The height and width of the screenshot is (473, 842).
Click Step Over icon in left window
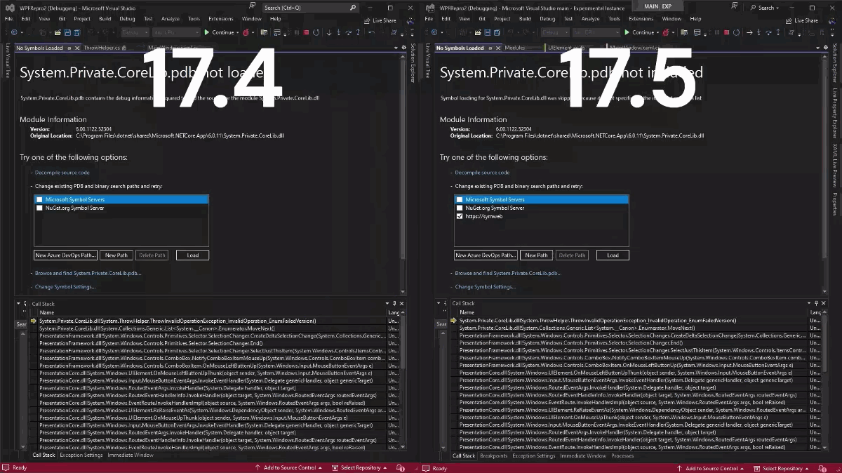pyautogui.click(x=348, y=32)
